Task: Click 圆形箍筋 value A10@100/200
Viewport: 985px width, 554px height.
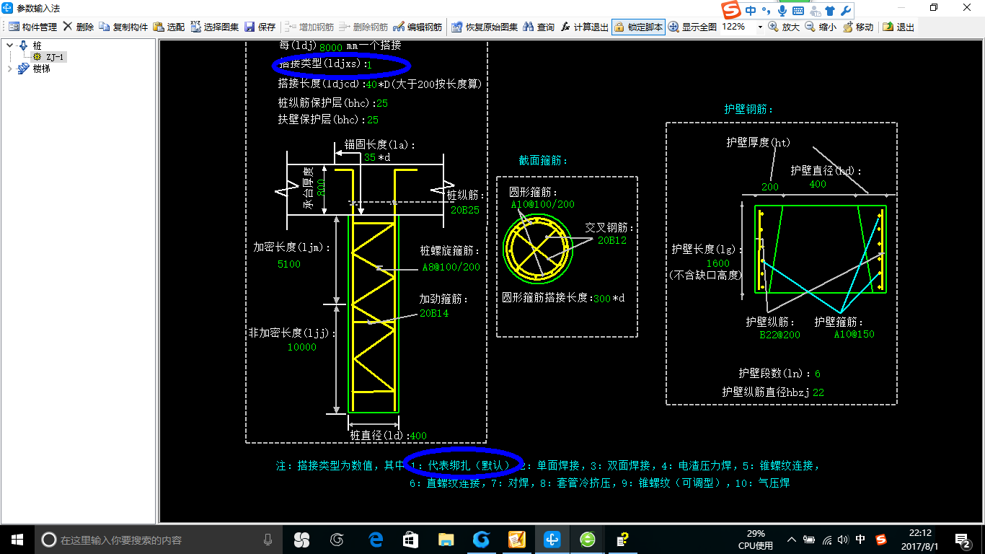Action: pos(543,204)
